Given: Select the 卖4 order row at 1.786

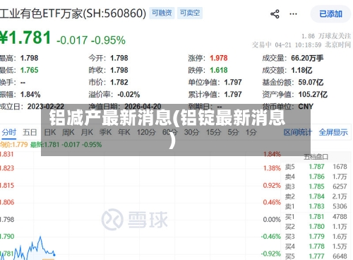Looking at the screenshot, I should pyautogui.click(x=316, y=177).
